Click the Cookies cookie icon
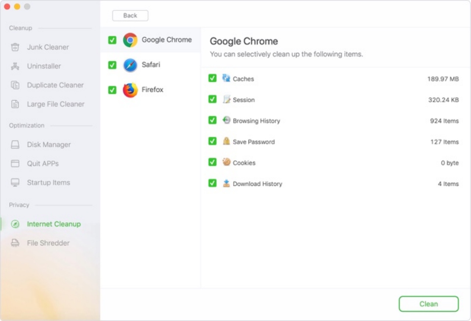 click(226, 162)
